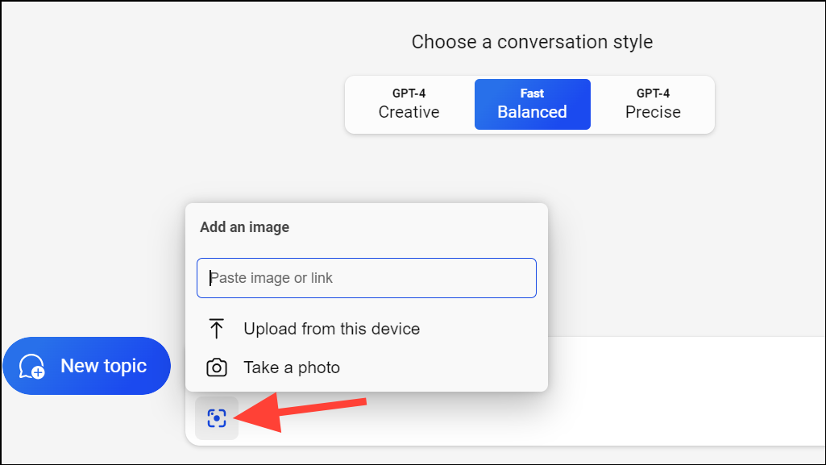Choose Take a photo from the menu
Viewport: 826px width, 465px height.
click(x=292, y=367)
